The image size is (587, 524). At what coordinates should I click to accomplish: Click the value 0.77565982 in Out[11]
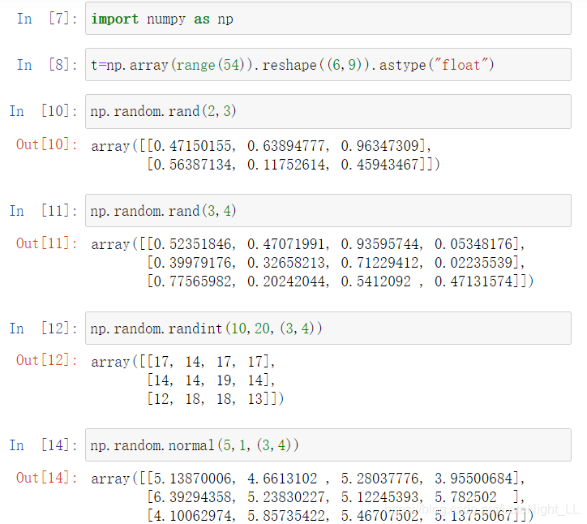193,281
